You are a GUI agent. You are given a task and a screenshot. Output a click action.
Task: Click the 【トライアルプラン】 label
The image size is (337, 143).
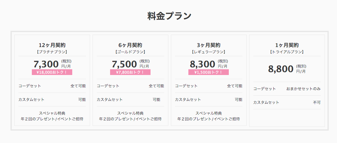(287, 52)
